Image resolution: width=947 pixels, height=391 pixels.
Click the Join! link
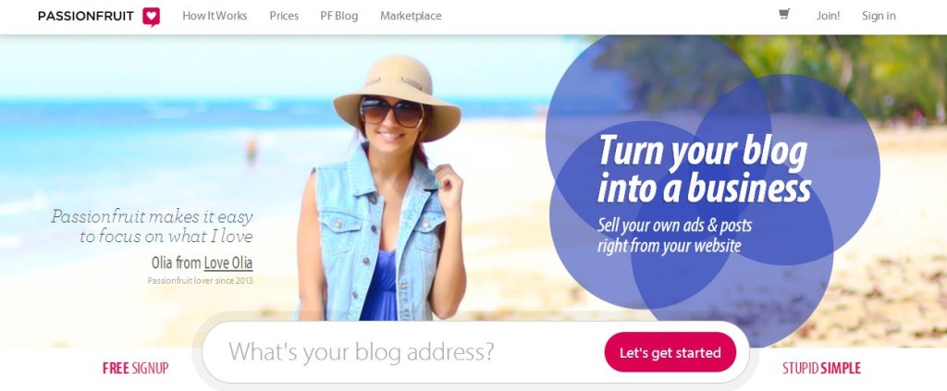[x=828, y=17]
